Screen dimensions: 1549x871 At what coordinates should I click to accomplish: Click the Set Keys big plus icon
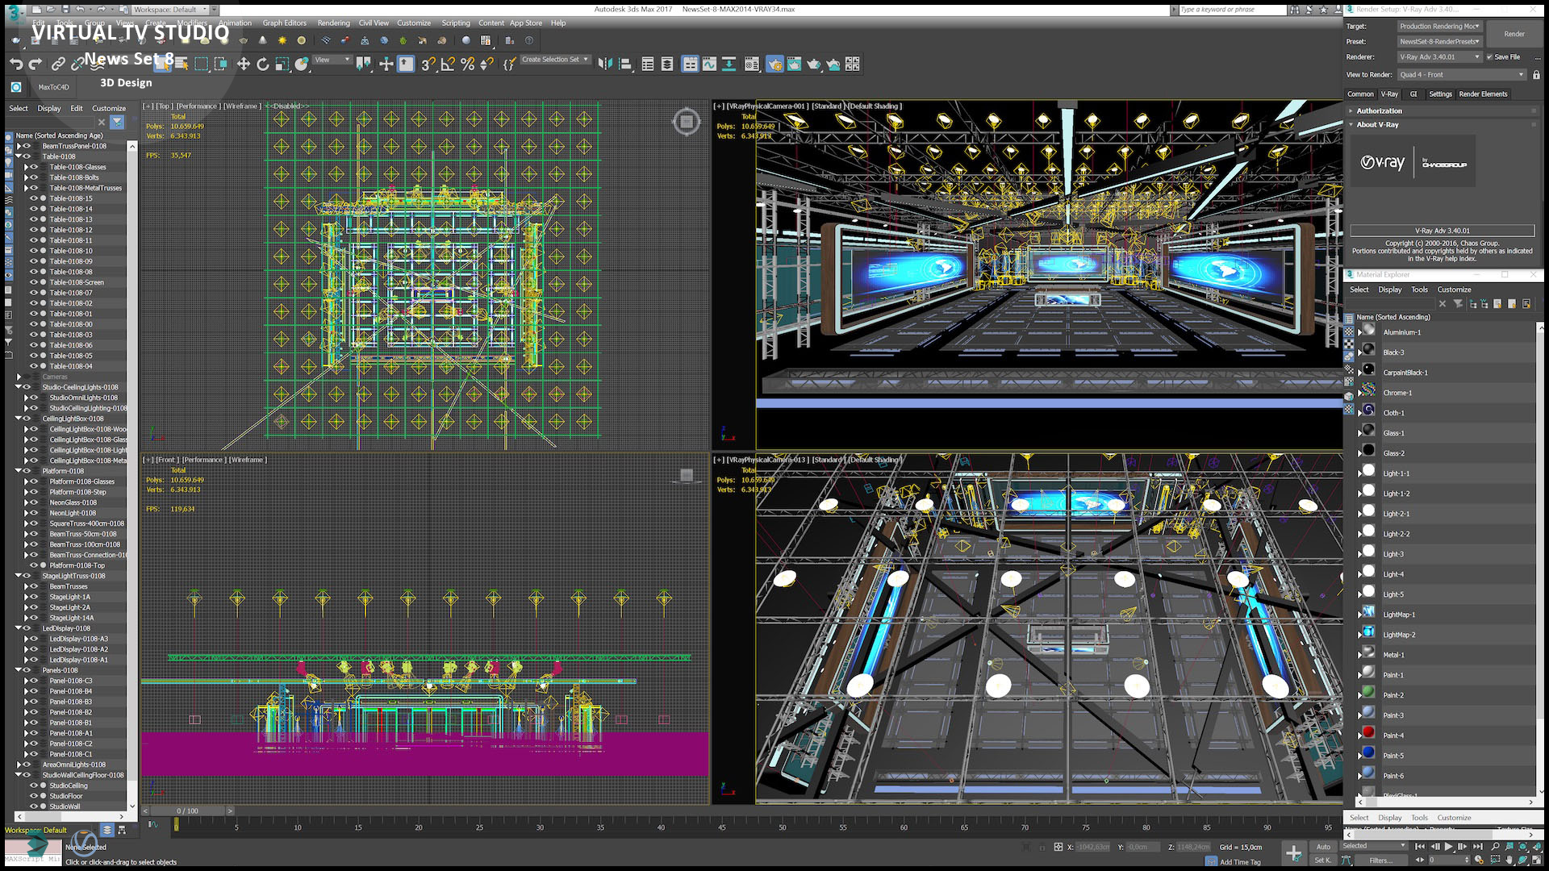click(1293, 853)
